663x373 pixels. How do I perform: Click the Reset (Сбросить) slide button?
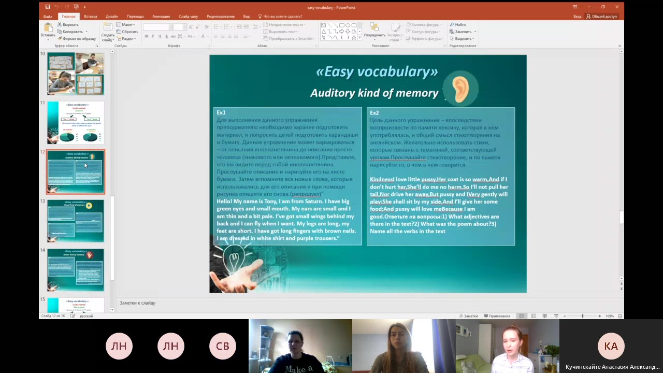(x=128, y=32)
